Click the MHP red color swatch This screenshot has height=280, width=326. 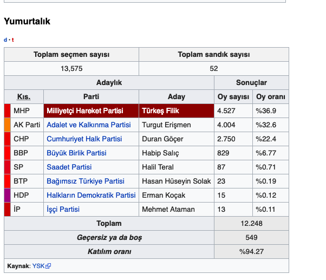coord(7,111)
